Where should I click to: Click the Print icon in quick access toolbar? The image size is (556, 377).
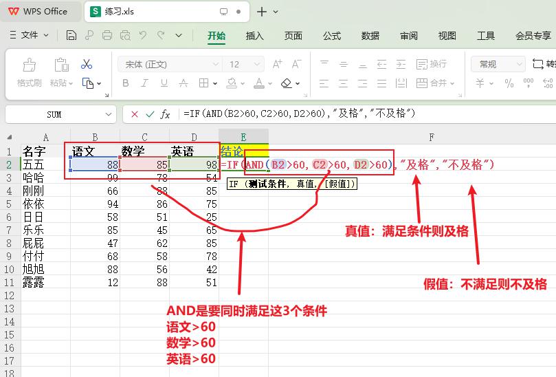click(x=107, y=35)
